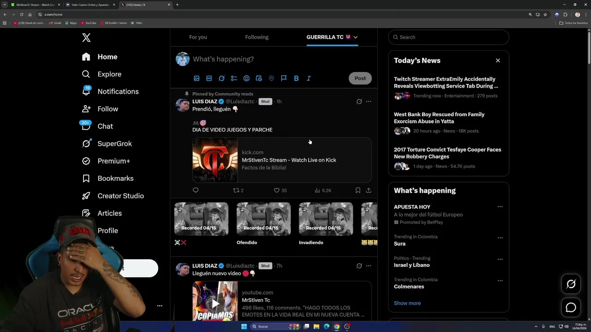Image resolution: width=591 pixels, height=332 pixels.
Task: Open Premium+ in the sidebar
Action: pyautogui.click(x=106, y=161)
